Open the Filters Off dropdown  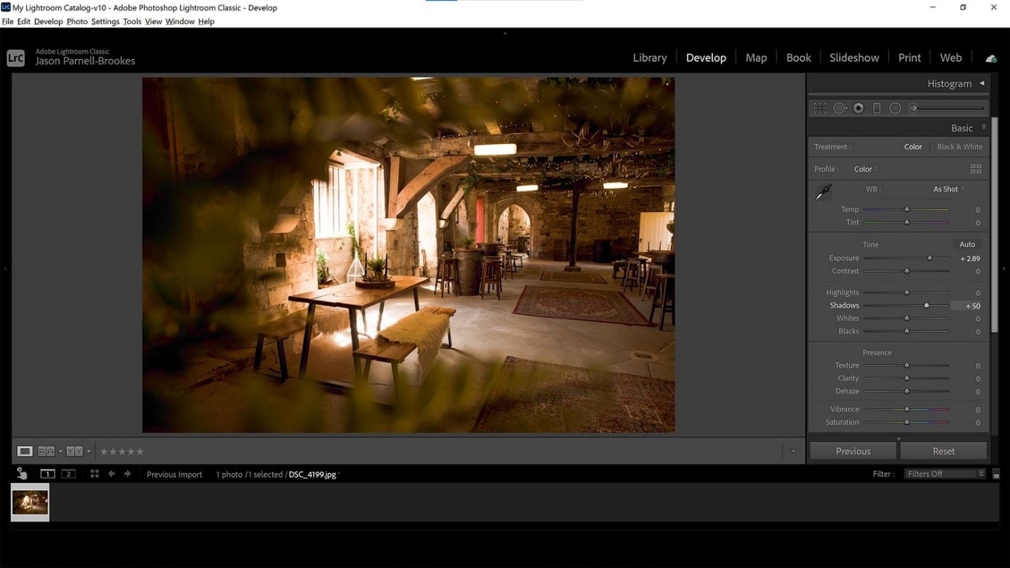pos(945,474)
